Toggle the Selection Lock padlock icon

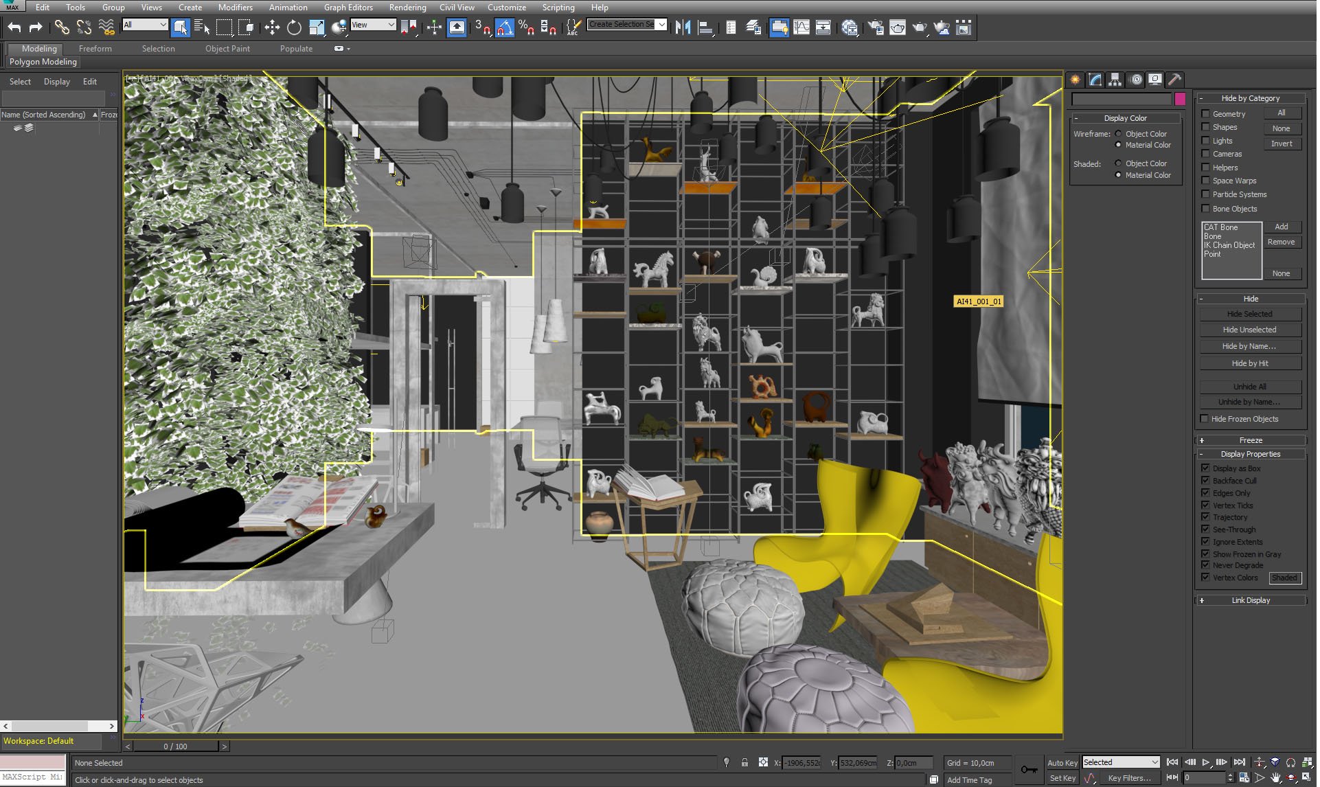coord(744,762)
